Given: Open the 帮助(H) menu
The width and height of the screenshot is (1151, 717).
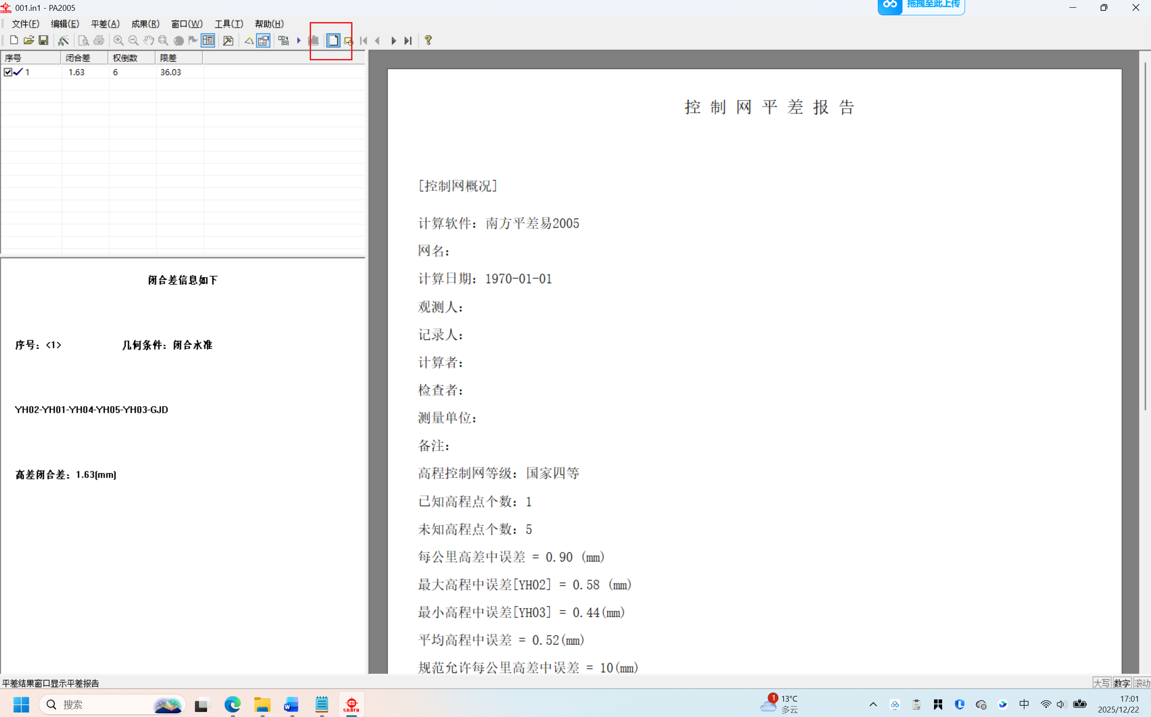Looking at the screenshot, I should (x=269, y=24).
